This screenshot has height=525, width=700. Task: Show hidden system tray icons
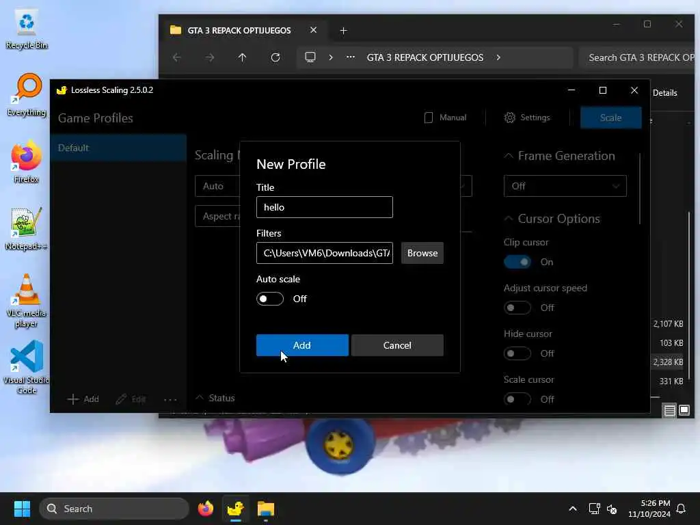coord(573,509)
